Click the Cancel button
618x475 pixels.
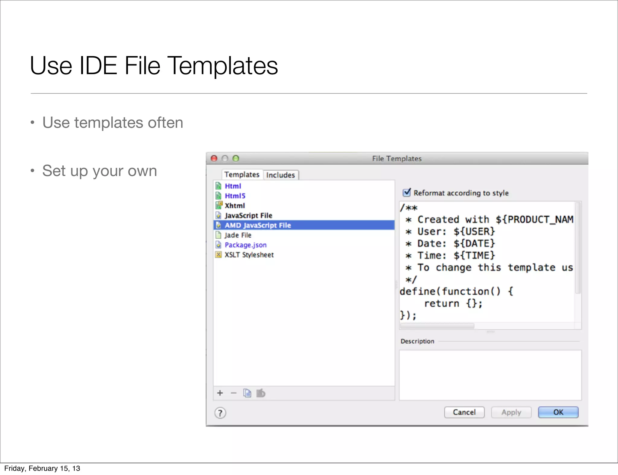[x=464, y=412]
